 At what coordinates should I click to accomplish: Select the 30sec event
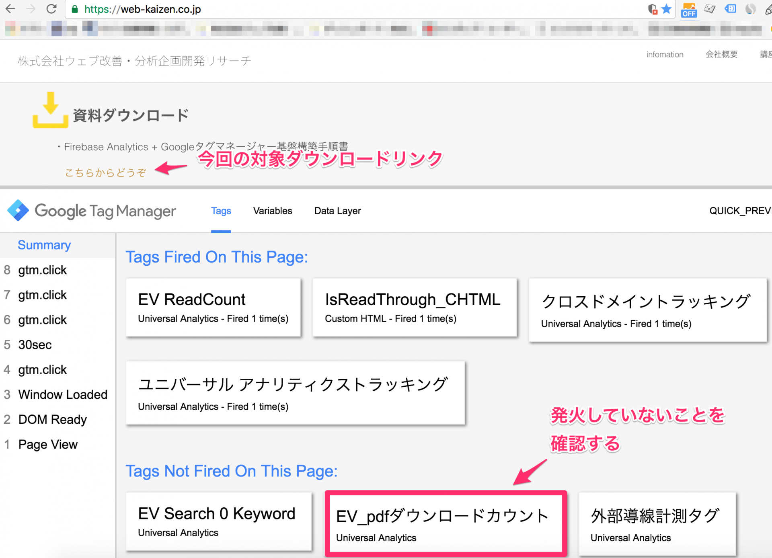point(57,345)
